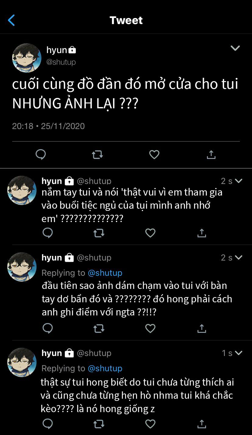Image resolution: width=252 pixels, height=435 pixels.
Task: Like the last reply about hẹn hò
Action: (150, 424)
